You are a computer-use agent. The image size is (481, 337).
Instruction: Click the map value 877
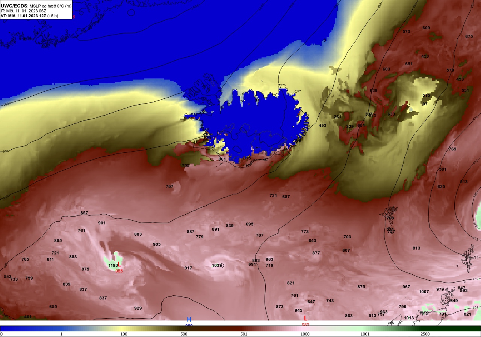coord(316,253)
